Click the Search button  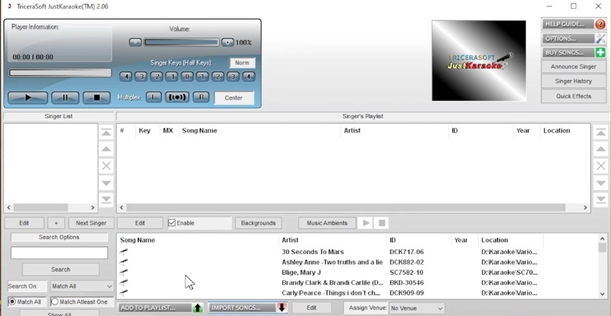tap(61, 269)
